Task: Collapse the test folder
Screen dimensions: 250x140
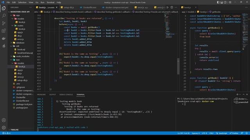Action: coord(11,60)
